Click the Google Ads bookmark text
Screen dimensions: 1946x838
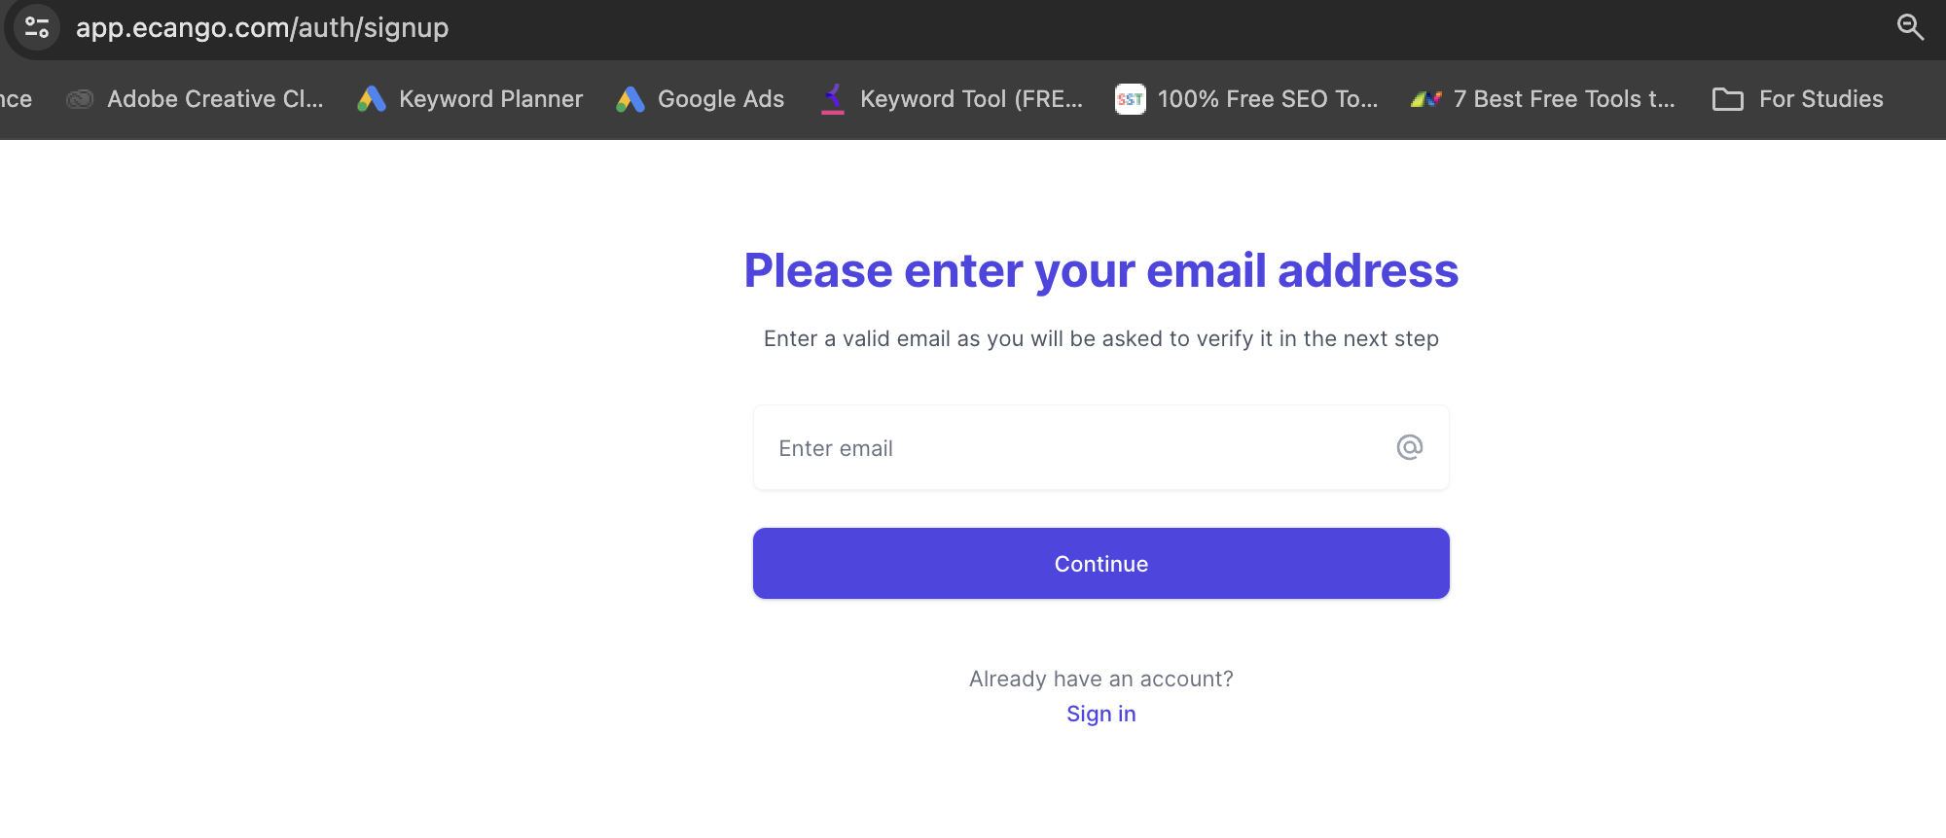click(x=721, y=98)
